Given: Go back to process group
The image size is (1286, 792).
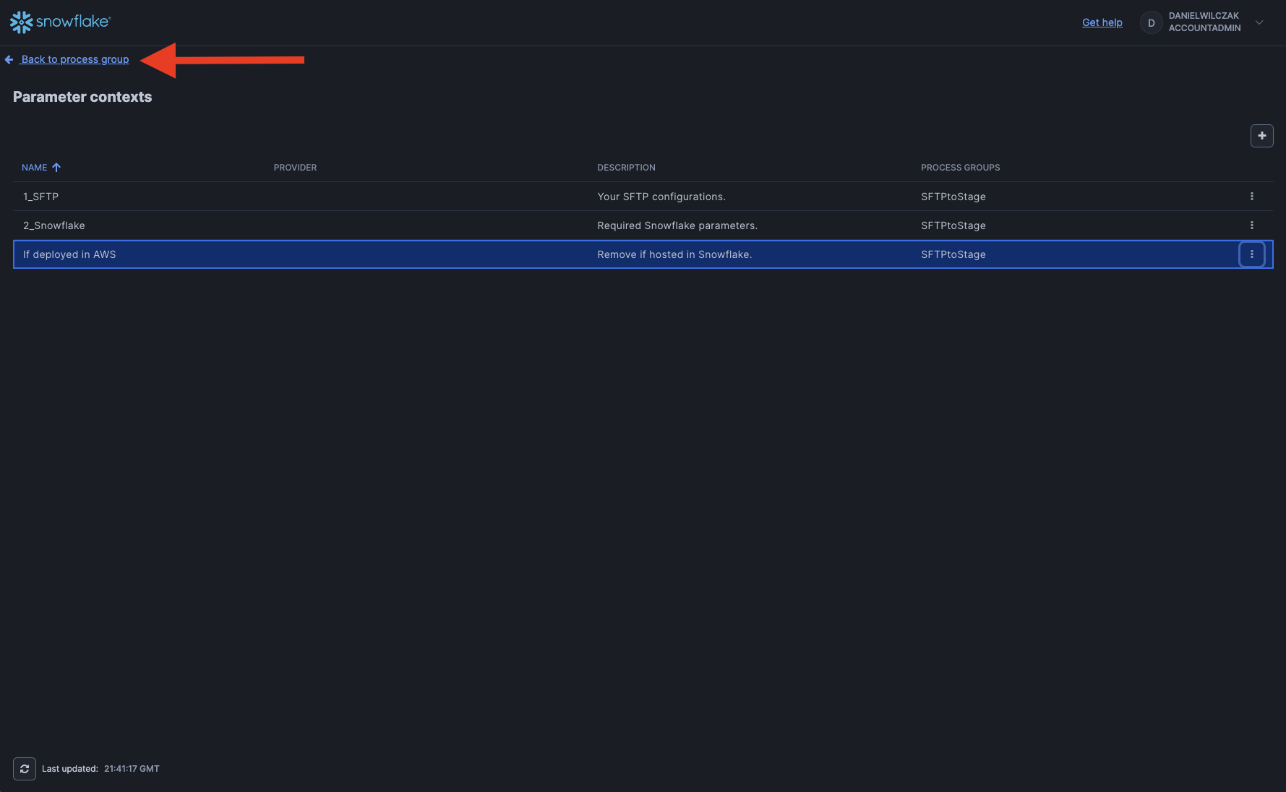Looking at the screenshot, I should point(75,60).
